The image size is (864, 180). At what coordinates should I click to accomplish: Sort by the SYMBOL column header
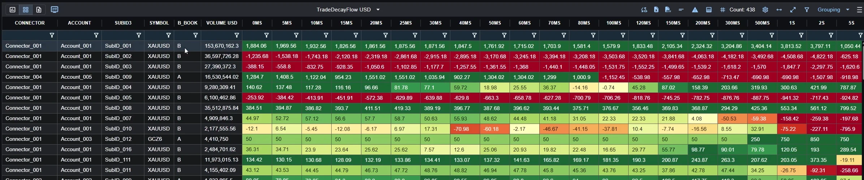[x=159, y=23]
